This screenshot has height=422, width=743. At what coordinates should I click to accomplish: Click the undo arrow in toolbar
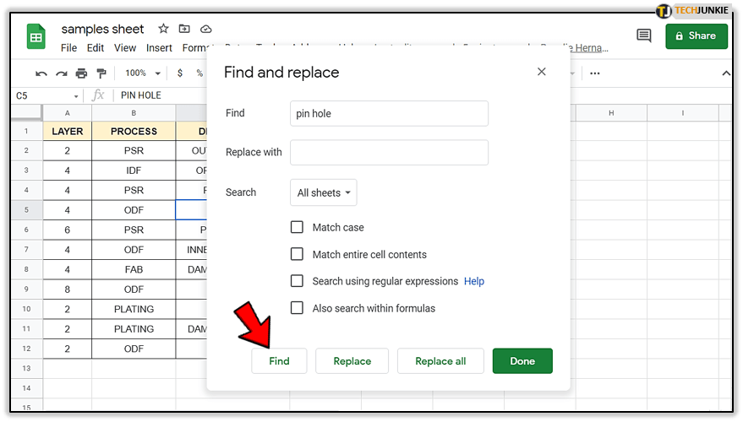coord(41,73)
